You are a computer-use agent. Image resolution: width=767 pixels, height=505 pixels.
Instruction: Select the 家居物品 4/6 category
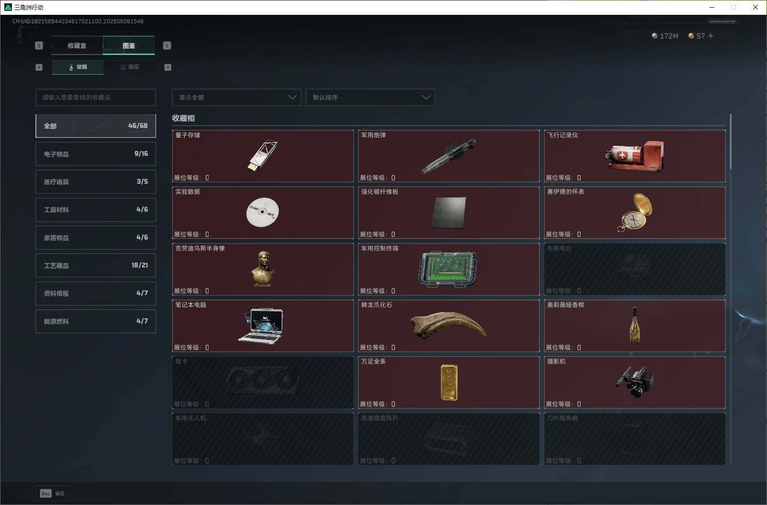(x=96, y=238)
